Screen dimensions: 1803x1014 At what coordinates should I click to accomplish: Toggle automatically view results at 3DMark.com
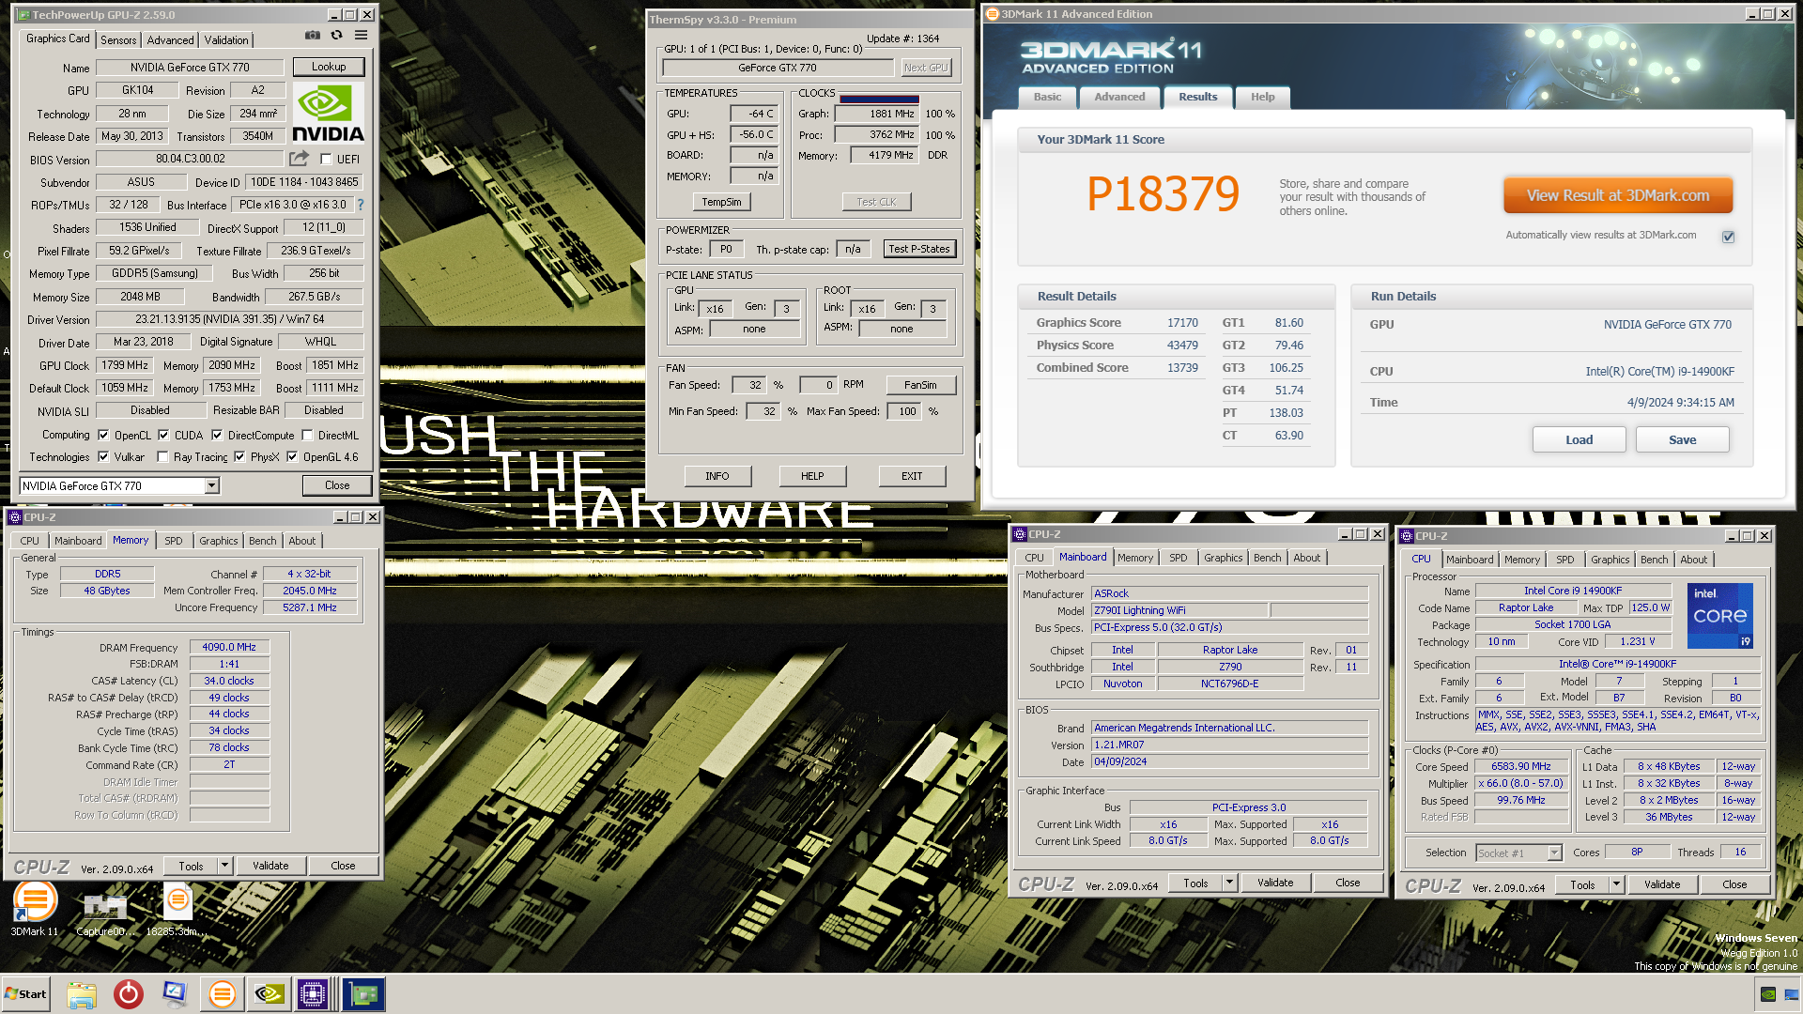[x=1728, y=237]
